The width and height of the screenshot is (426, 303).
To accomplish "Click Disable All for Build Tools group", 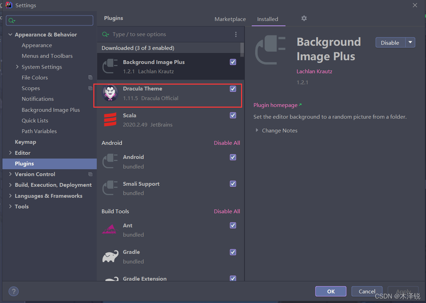I will point(227,211).
